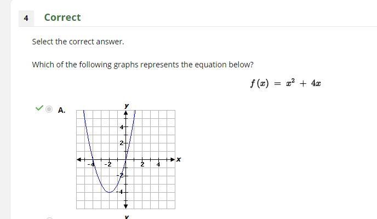Click the parabola's vertex in graph A
Image resolution: width=377 pixels, height=219 pixels.
(110, 192)
